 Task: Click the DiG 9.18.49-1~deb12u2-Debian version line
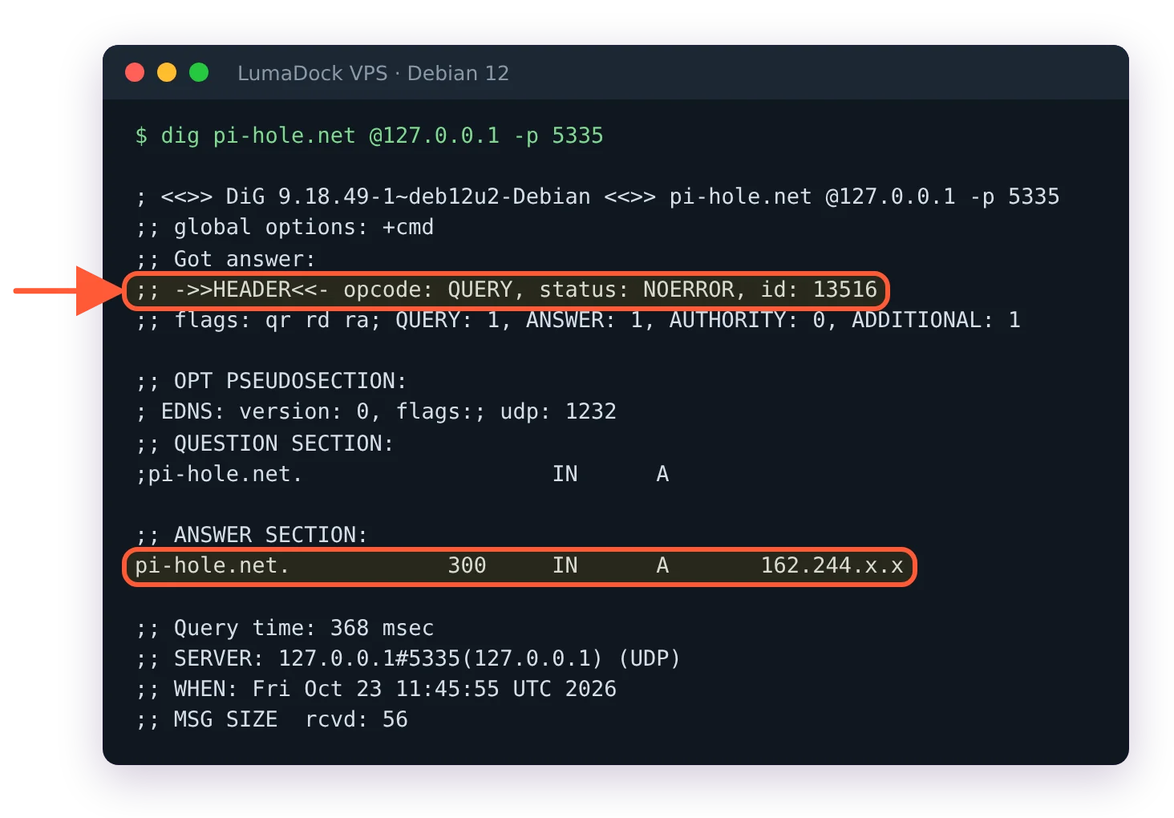[x=597, y=196]
